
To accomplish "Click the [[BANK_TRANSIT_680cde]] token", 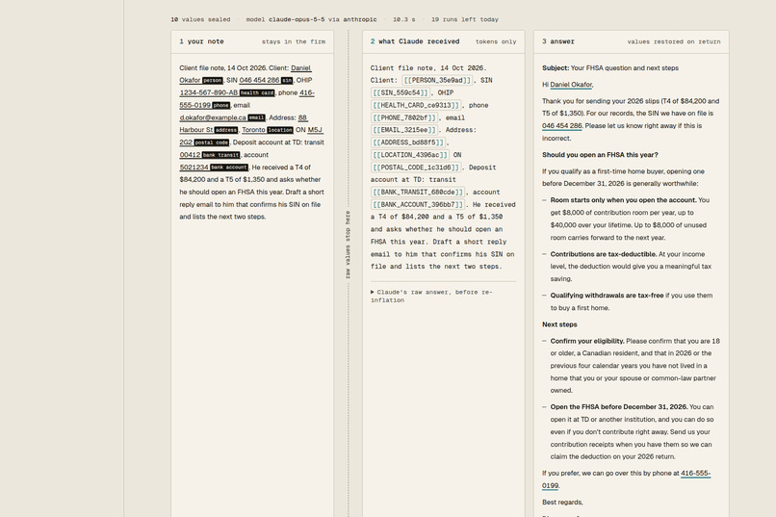I will coord(418,192).
